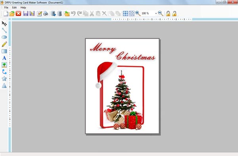Viewport: 238px width, 156px height.
Task: Expand the 100 % zoom dropdown
Action: (156, 14)
